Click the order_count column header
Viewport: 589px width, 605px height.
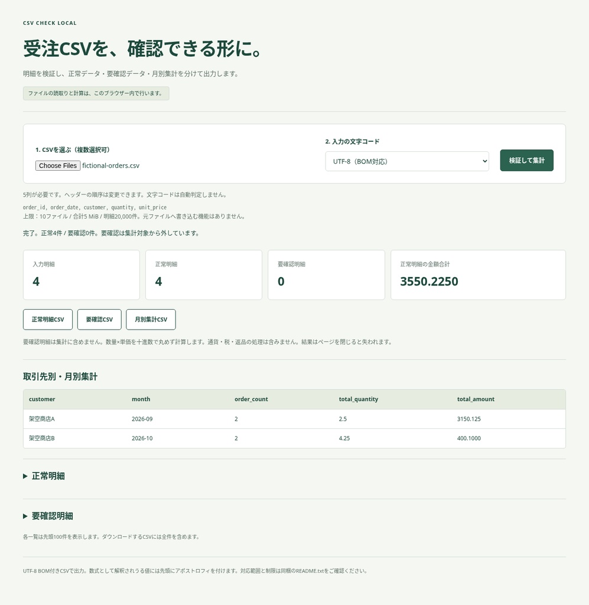point(251,399)
